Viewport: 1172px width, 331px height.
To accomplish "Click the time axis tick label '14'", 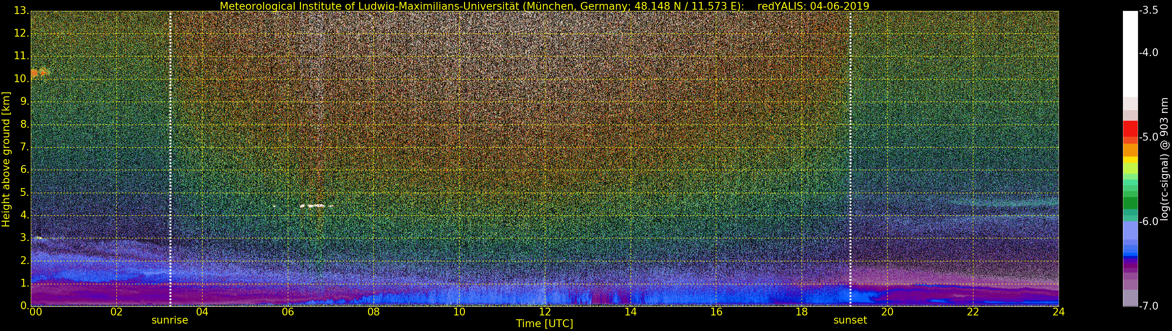I will [630, 312].
